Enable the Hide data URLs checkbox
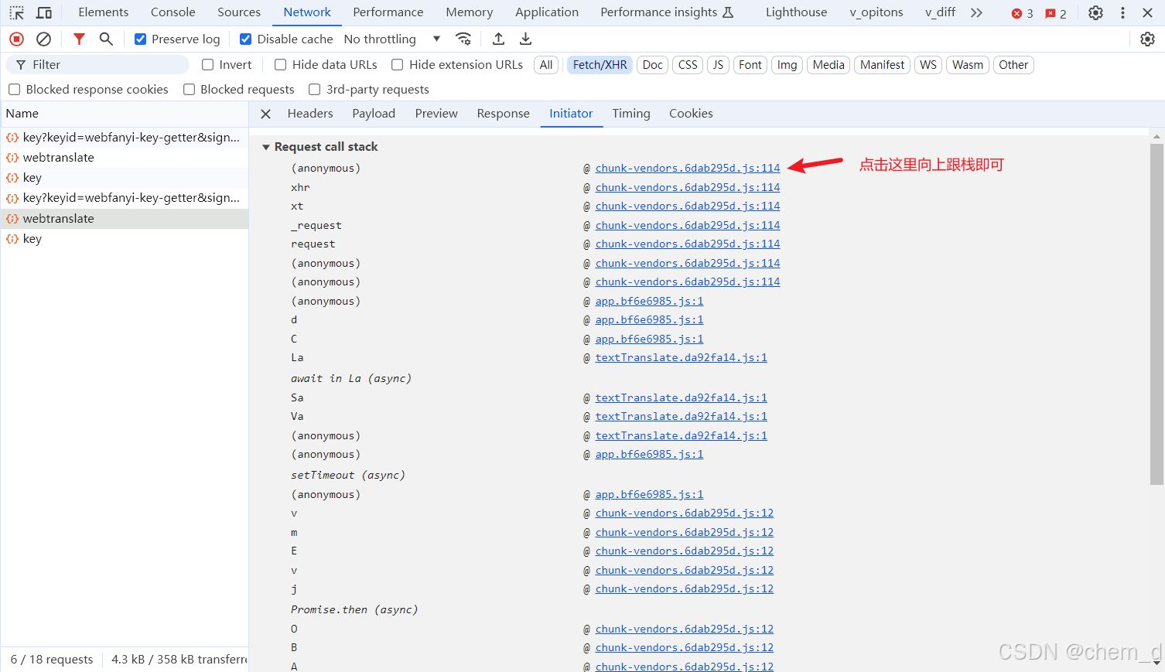 point(281,65)
